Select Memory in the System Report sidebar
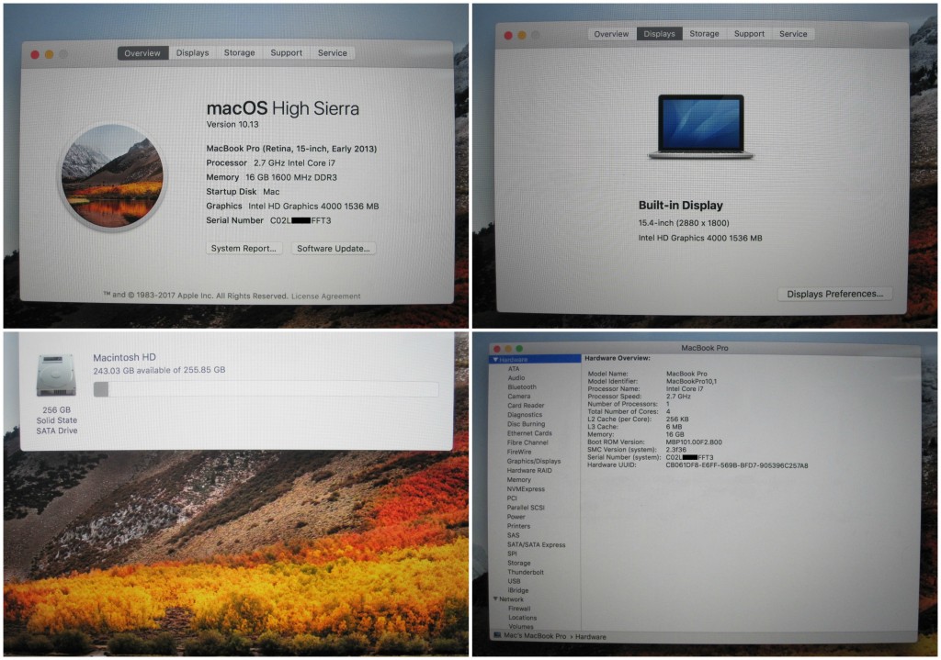Viewport: 941px width, 660px height. [519, 479]
